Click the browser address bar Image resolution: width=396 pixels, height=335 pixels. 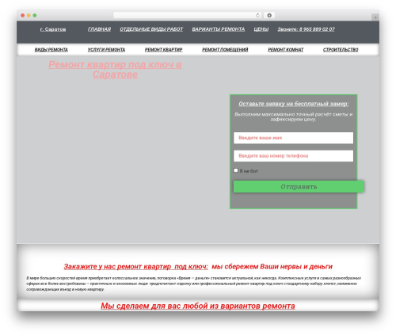tap(188, 15)
